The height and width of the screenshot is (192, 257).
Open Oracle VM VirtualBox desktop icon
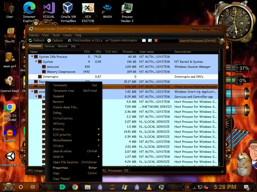point(68,12)
